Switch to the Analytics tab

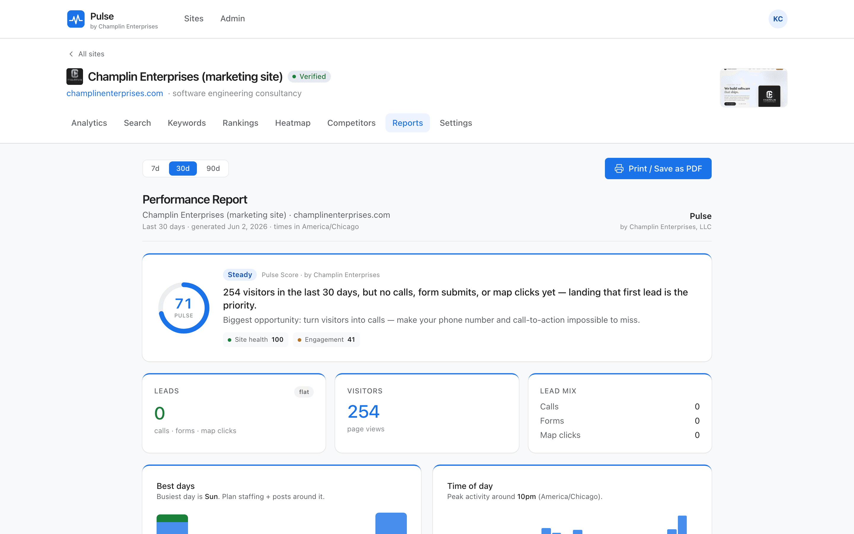point(89,123)
